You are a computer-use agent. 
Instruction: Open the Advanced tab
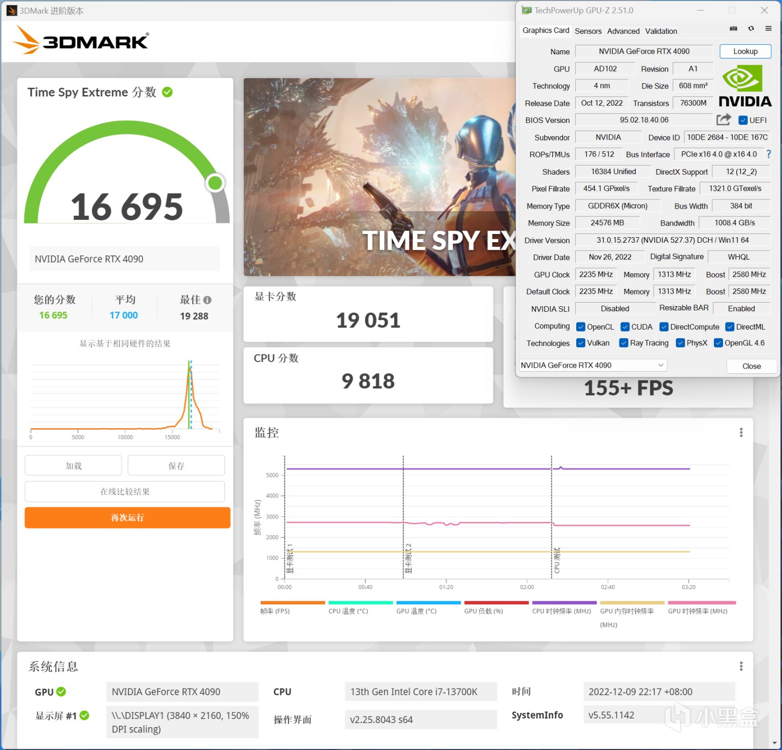[623, 31]
